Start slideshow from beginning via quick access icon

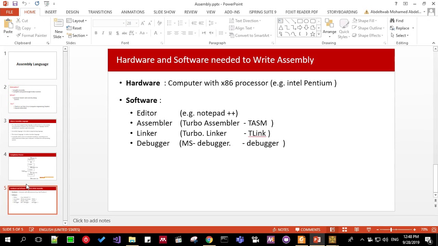click(x=47, y=4)
